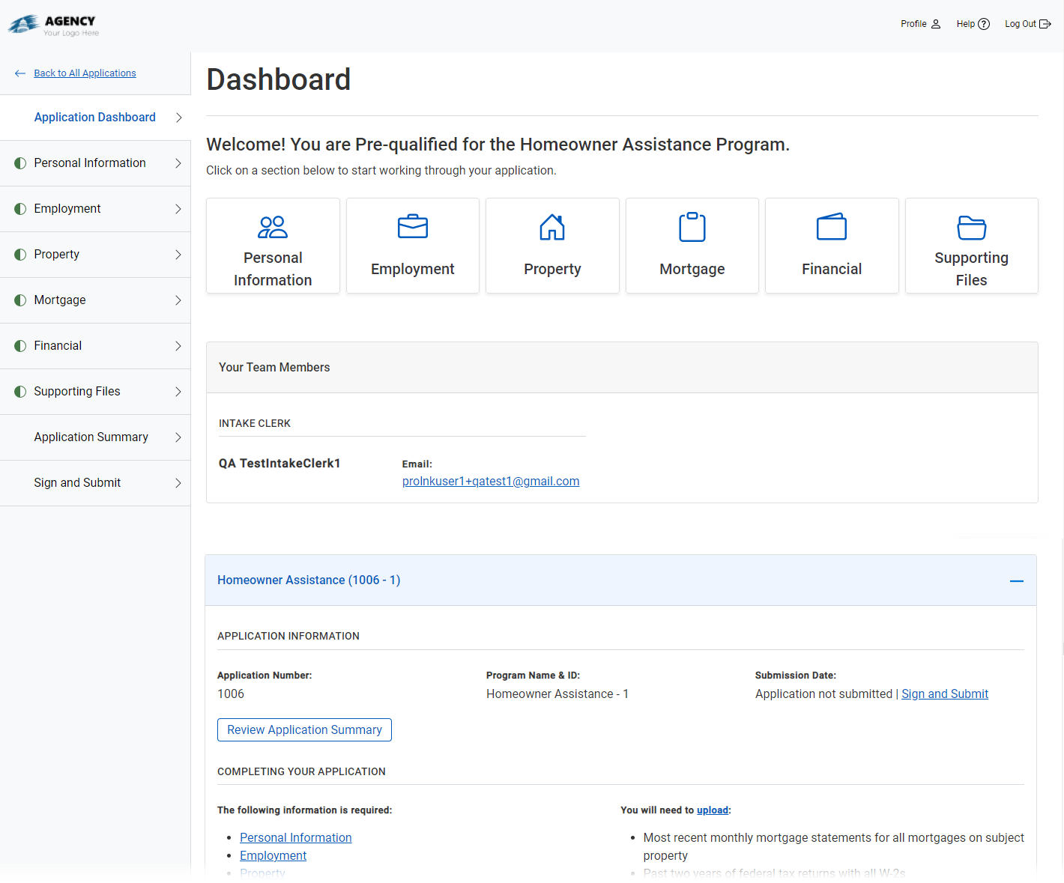The image size is (1064, 883).
Task: Open the Mortgage clipboard icon
Action: point(692,226)
